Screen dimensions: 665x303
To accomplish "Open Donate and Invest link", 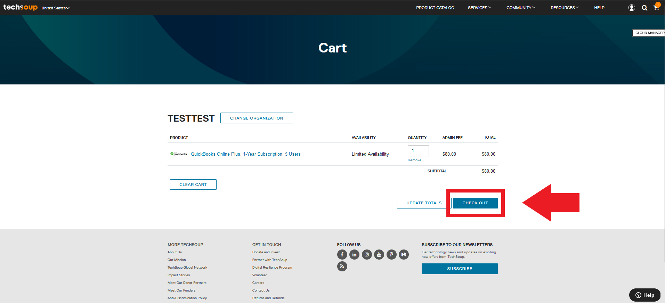I will (266, 252).
